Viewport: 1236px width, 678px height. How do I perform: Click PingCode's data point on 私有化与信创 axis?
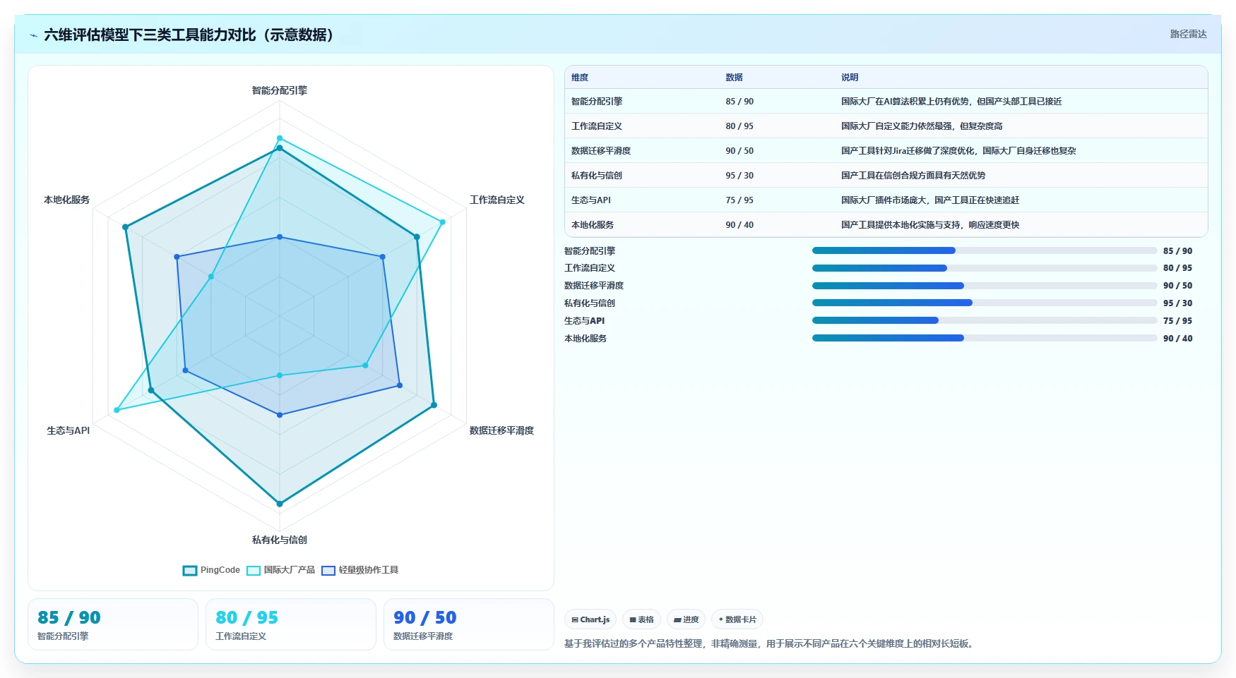point(280,504)
